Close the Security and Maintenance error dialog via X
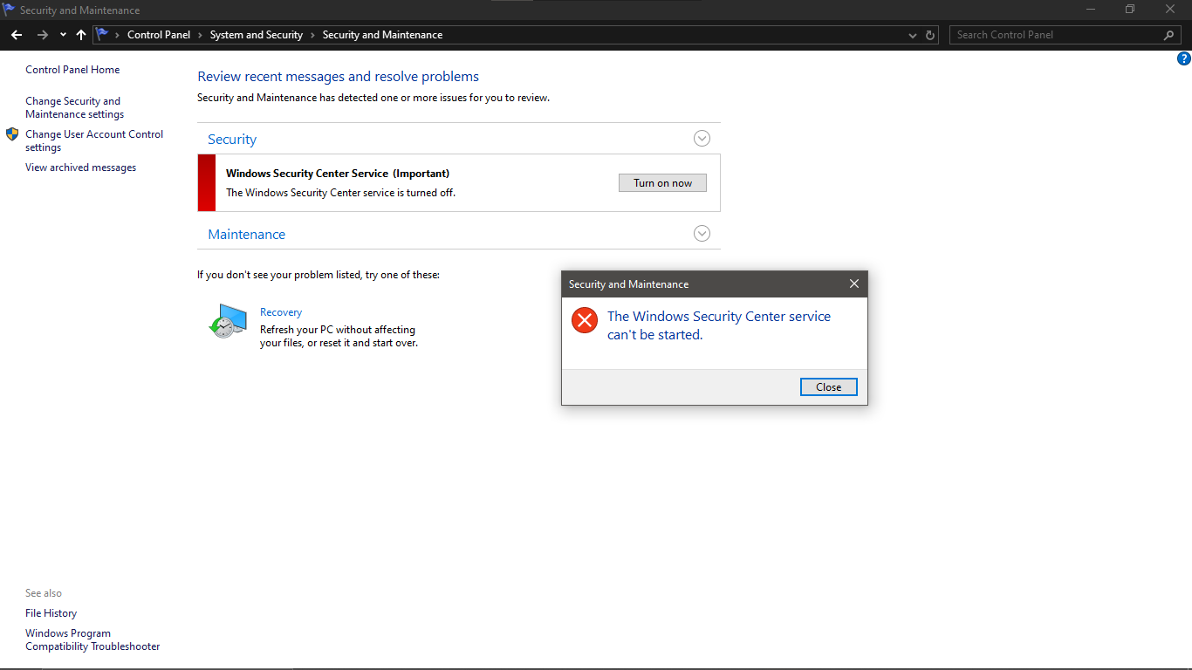Viewport: 1192px width, 670px height. click(854, 284)
